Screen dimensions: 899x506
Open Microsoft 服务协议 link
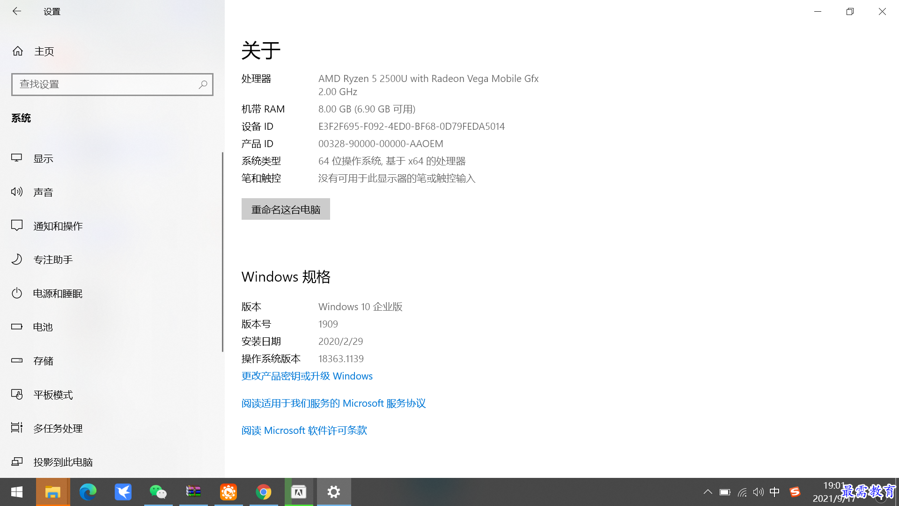(333, 403)
